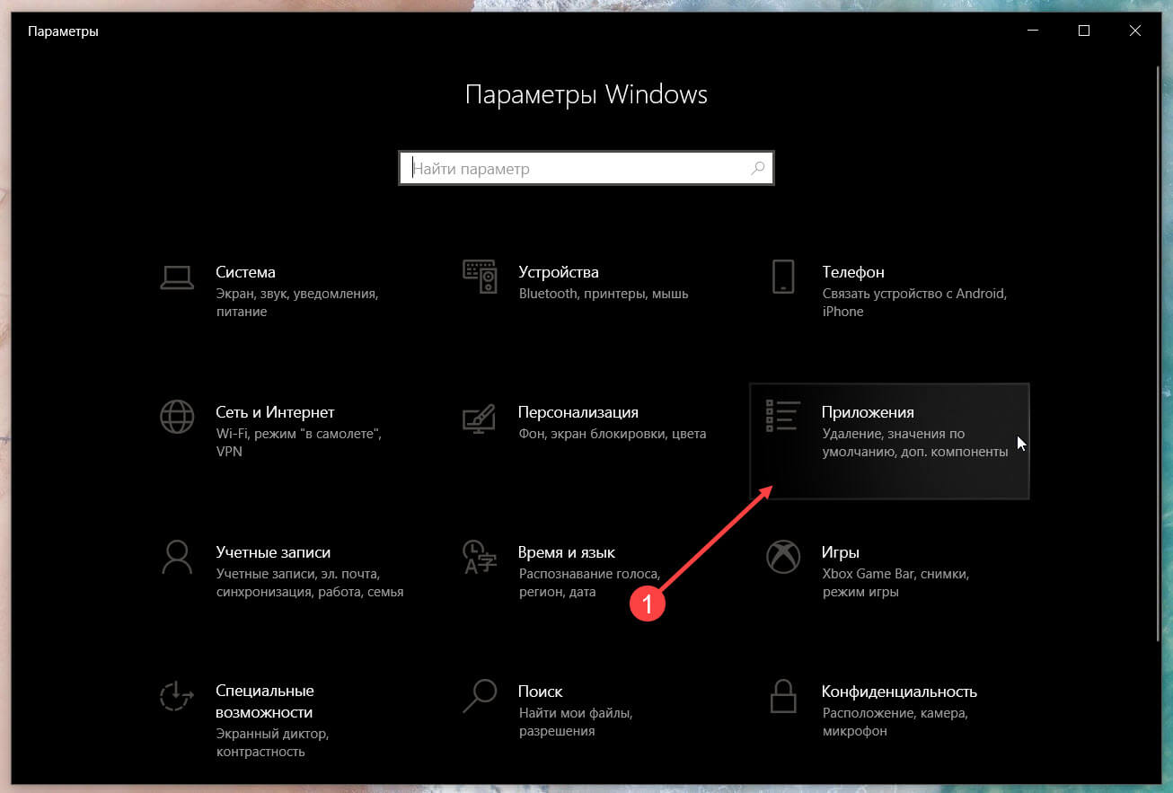Open Сеть и Интернет title
Screen dimensions: 1173x793
tap(275, 412)
